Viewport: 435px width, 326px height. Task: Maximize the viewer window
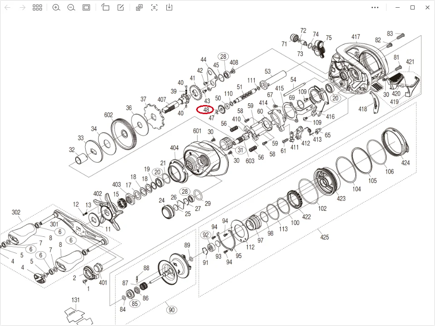pos(412,8)
